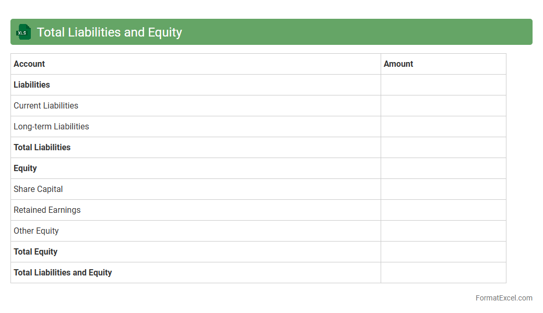Click the empty Amount cell for Share Capital
Viewport: 543px width, 313px height.
point(443,189)
